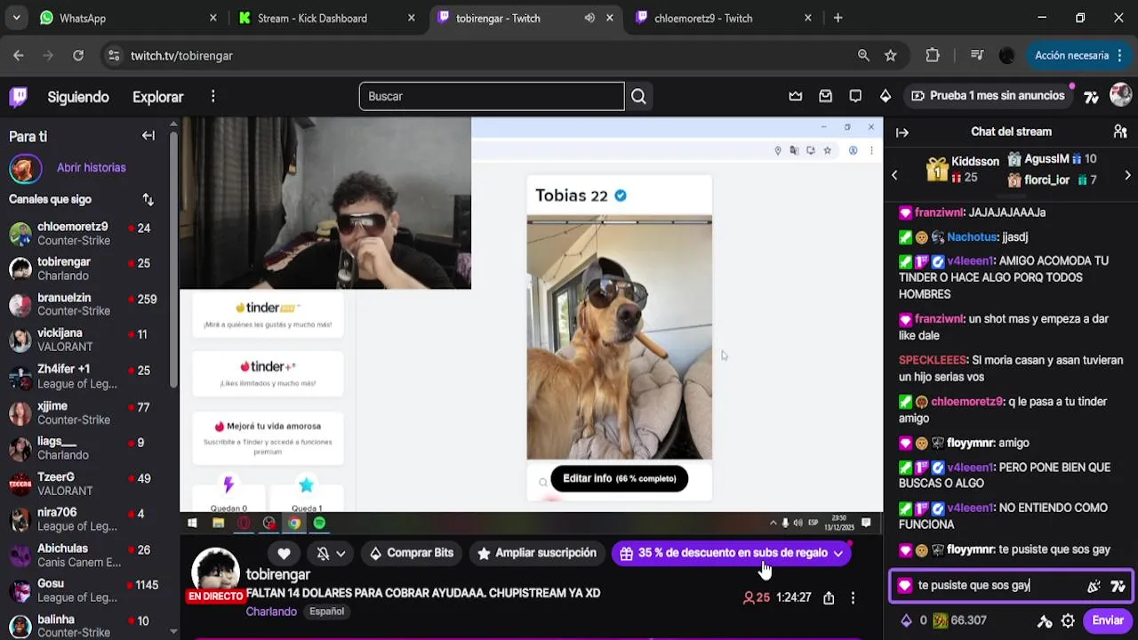Expand gift sub discount dropdown arrow
This screenshot has height=640, width=1138.
click(x=837, y=553)
